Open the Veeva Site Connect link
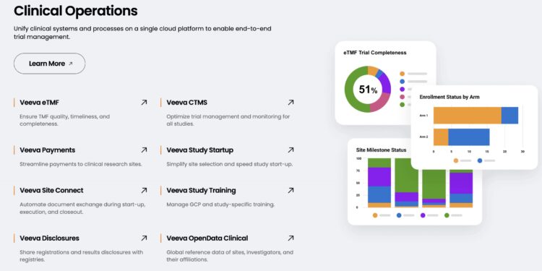542x271 pixels. 51,191
